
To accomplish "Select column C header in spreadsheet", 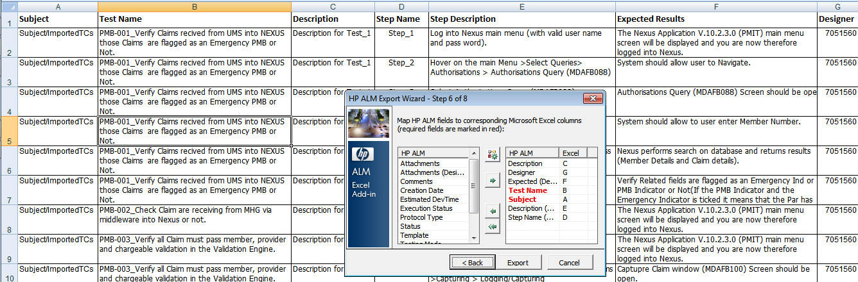I will [333, 6].
